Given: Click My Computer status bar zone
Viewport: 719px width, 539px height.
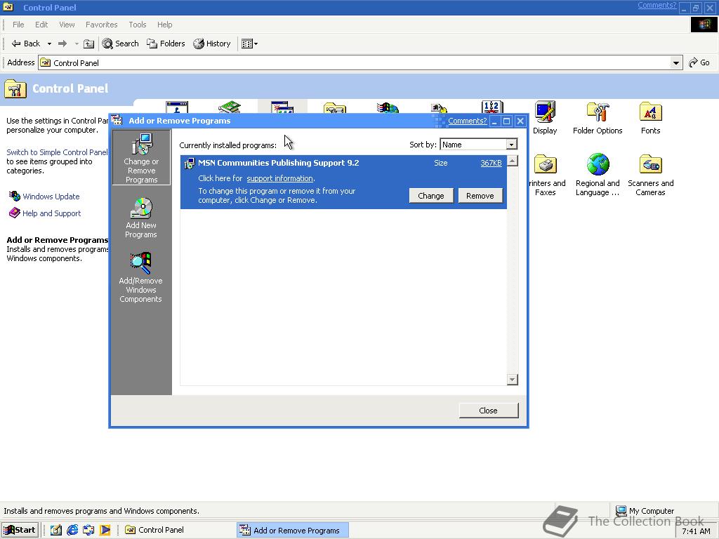Looking at the screenshot, I should point(645,511).
